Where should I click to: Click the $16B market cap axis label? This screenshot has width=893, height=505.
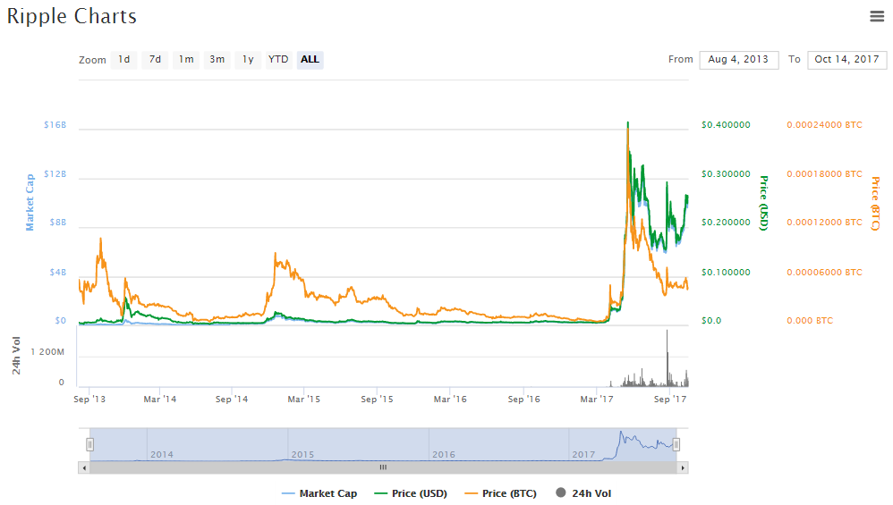coord(55,125)
